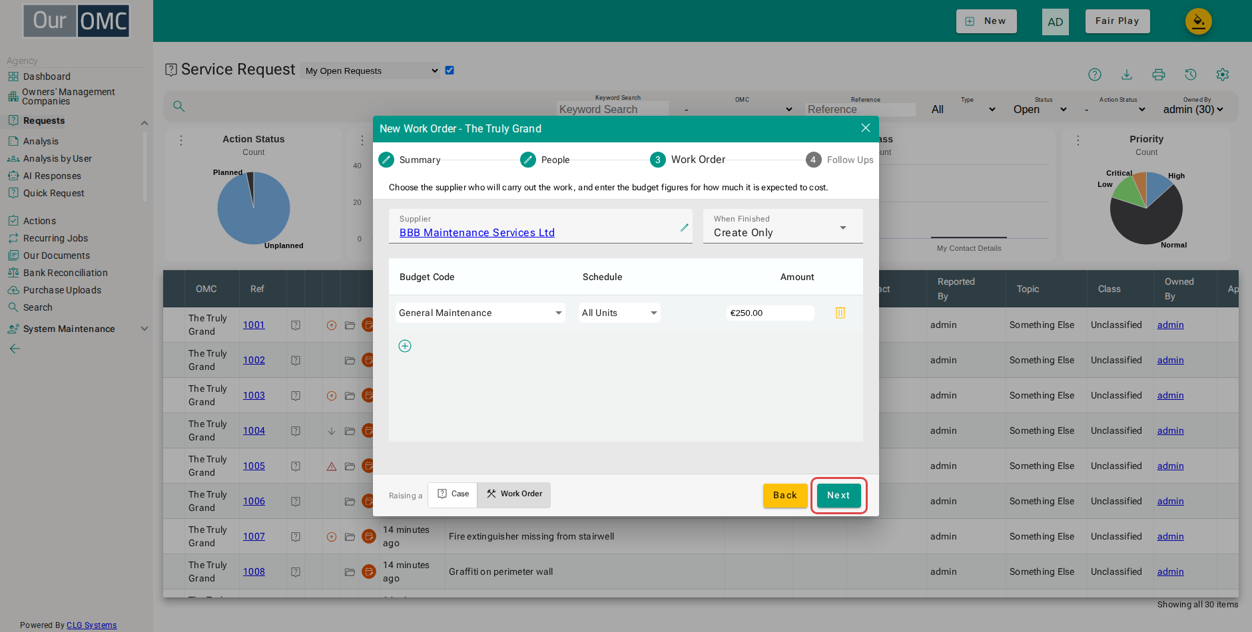The height and width of the screenshot is (632, 1252).
Task: Click the amount field €250.00
Action: (770, 313)
